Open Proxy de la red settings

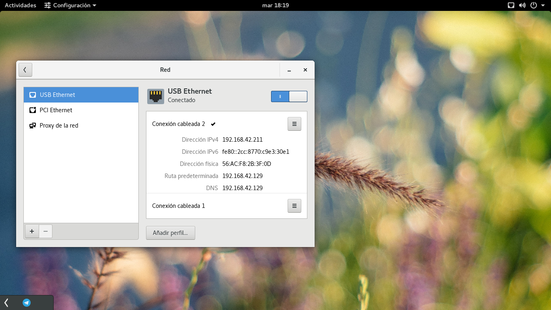[x=81, y=126]
